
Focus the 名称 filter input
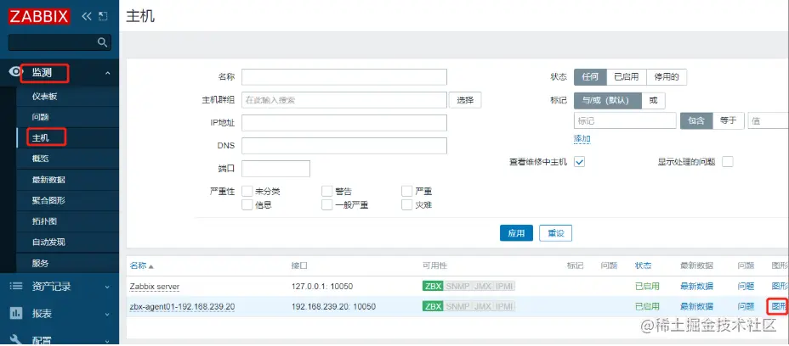coord(344,77)
